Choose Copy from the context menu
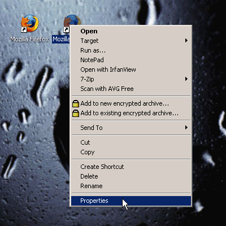This screenshot has width=226, height=226. pyautogui.click(x=131, y=152)
